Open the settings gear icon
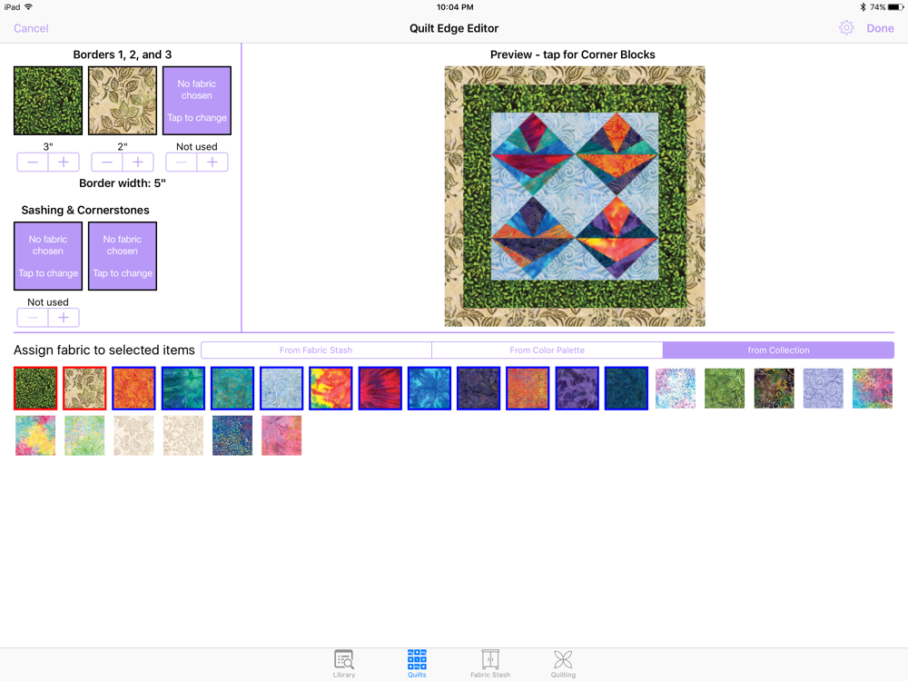The width and height of the screenshot is (908, 681). click(x=846, y=28)
